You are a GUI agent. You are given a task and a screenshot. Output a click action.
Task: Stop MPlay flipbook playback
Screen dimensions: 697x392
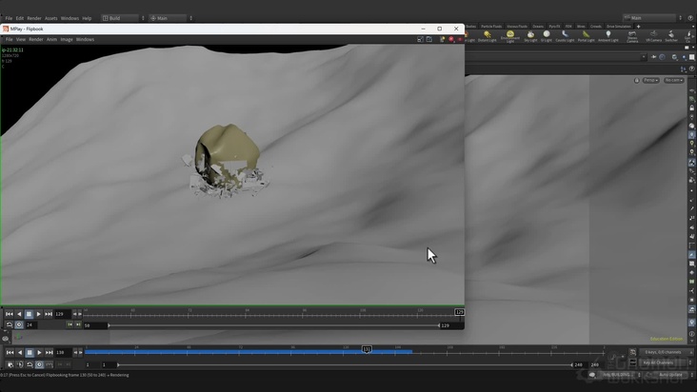click(29, 314)
